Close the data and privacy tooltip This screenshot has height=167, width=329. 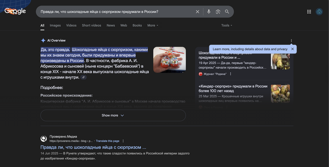point(292,49)
